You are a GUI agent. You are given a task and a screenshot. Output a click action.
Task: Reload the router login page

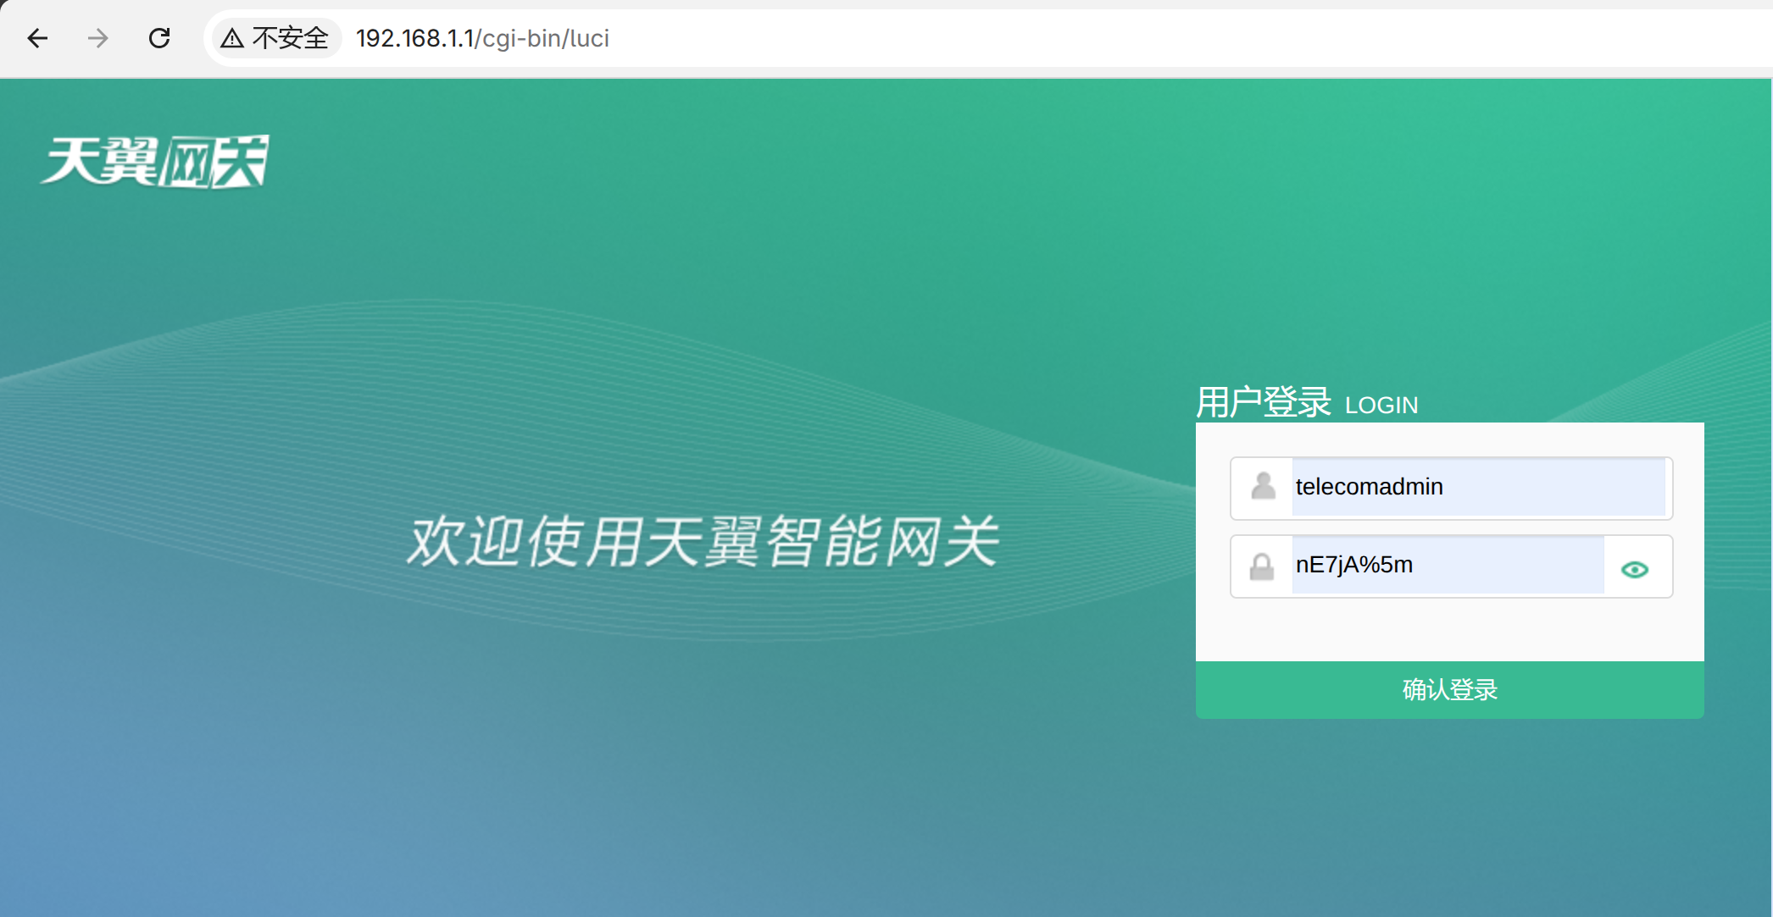tap(159, 38)
